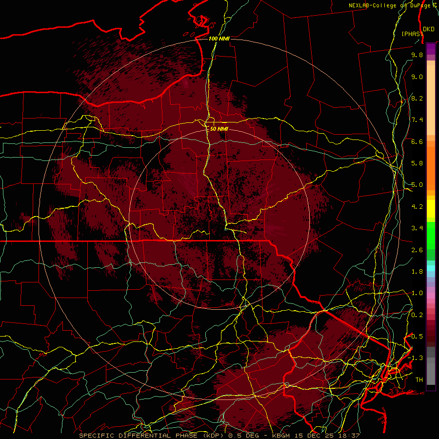This screenshot has width=439, height=439.
Task: Click the DKD label above the color scale
Action: (x=429, y=29)
